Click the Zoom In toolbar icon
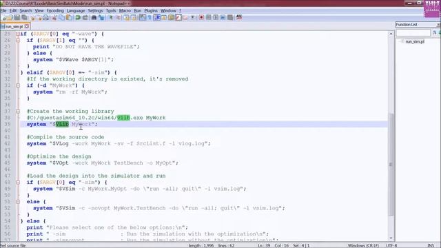 tap(111, 17)
